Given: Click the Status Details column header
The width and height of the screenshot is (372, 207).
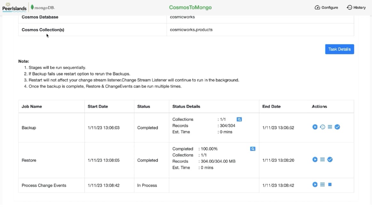Looking at the screenshot, I should click(186, 106).
